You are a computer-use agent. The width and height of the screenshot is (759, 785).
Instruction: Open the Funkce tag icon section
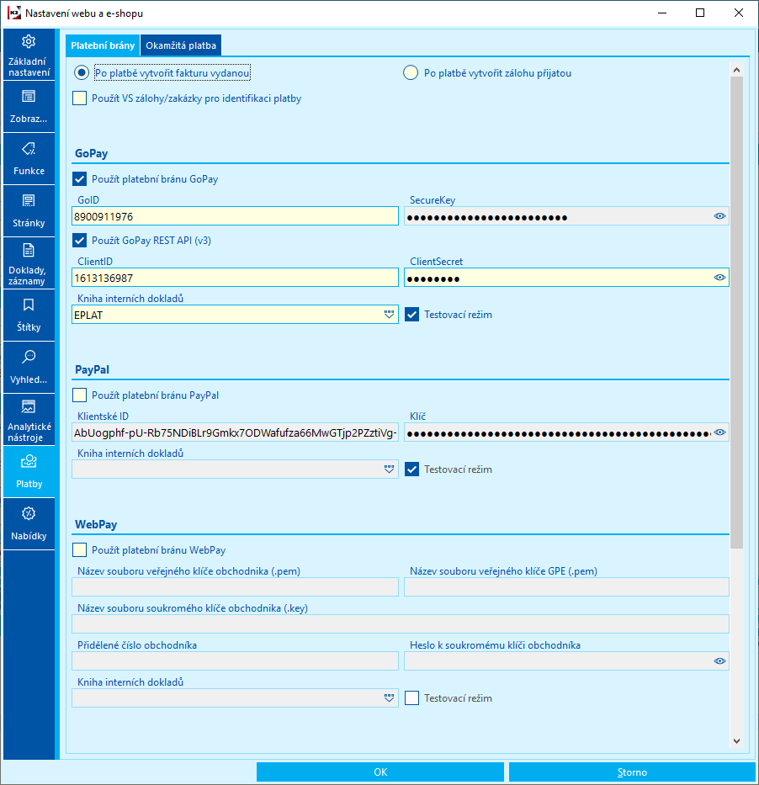click(x=29, y=158)
